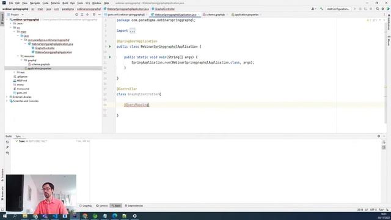This screenshot has width=391, height=220.
Task: Open the user account dropdown in toolbar
Action: pos(313,9)
